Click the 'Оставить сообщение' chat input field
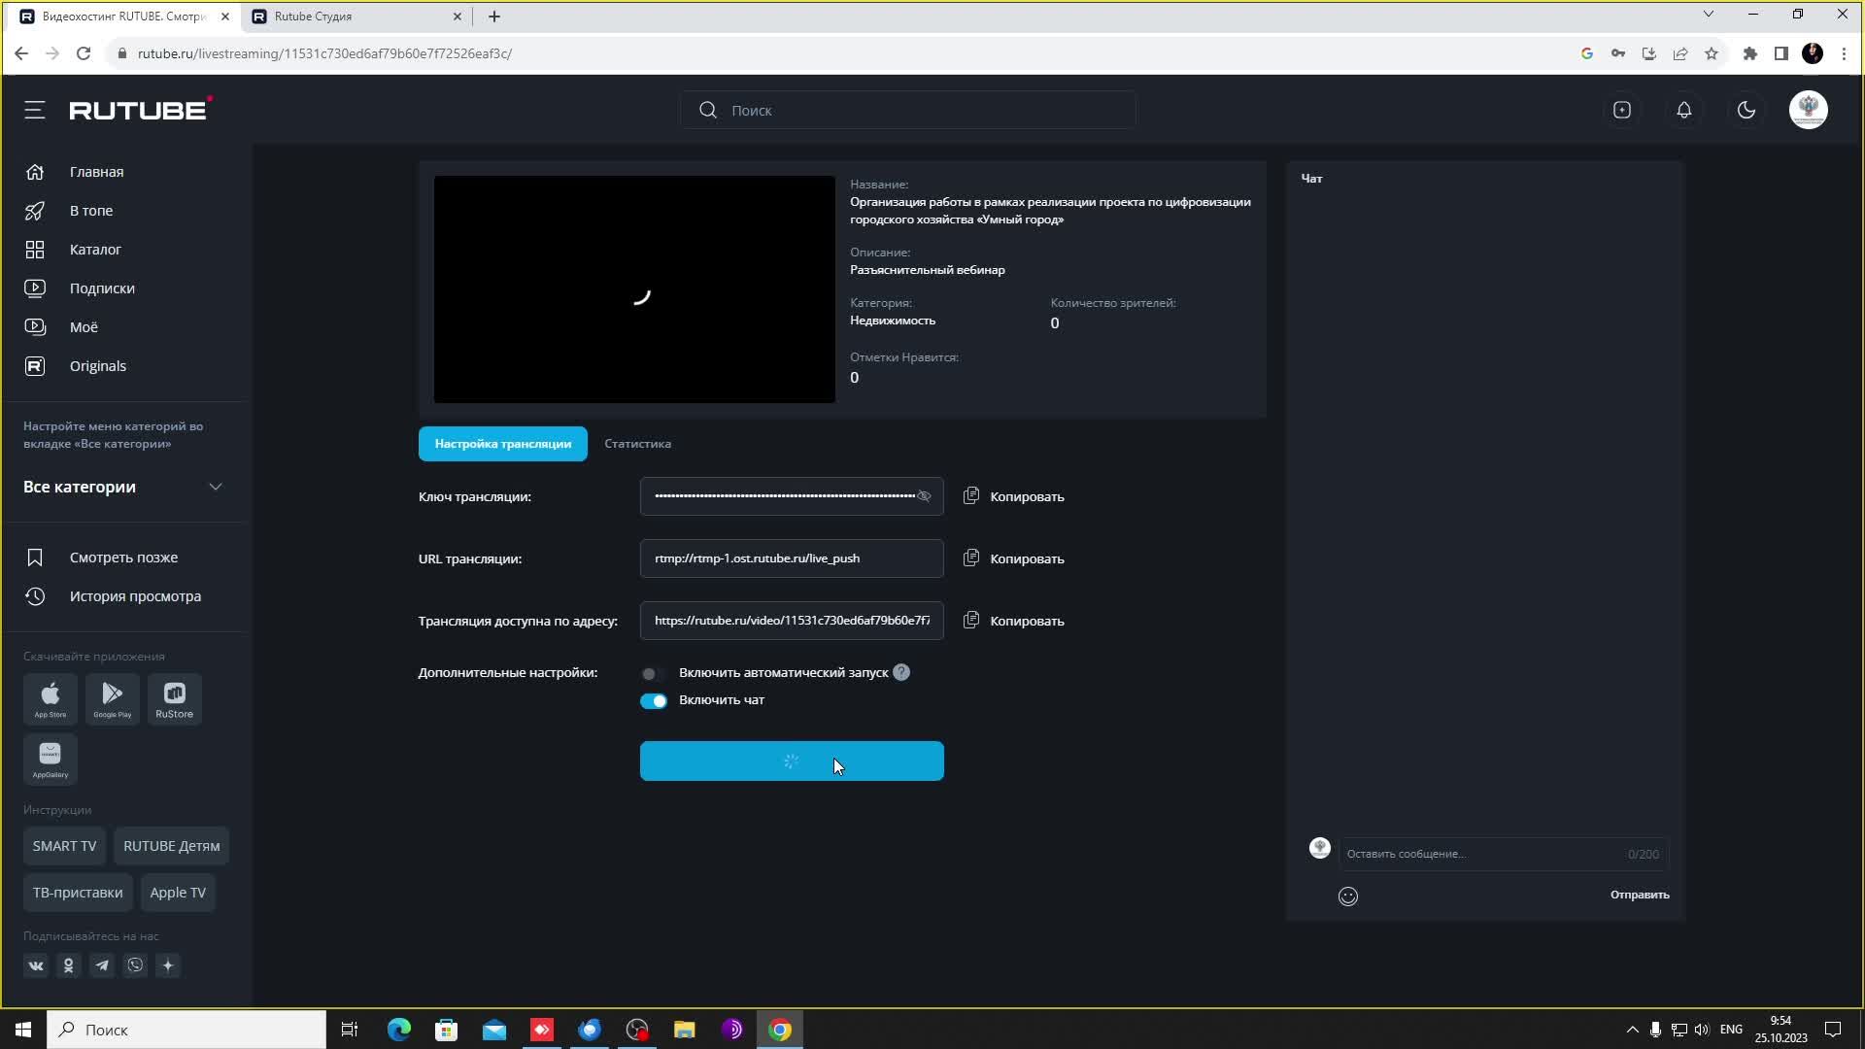 click(x=1476, y=854)
